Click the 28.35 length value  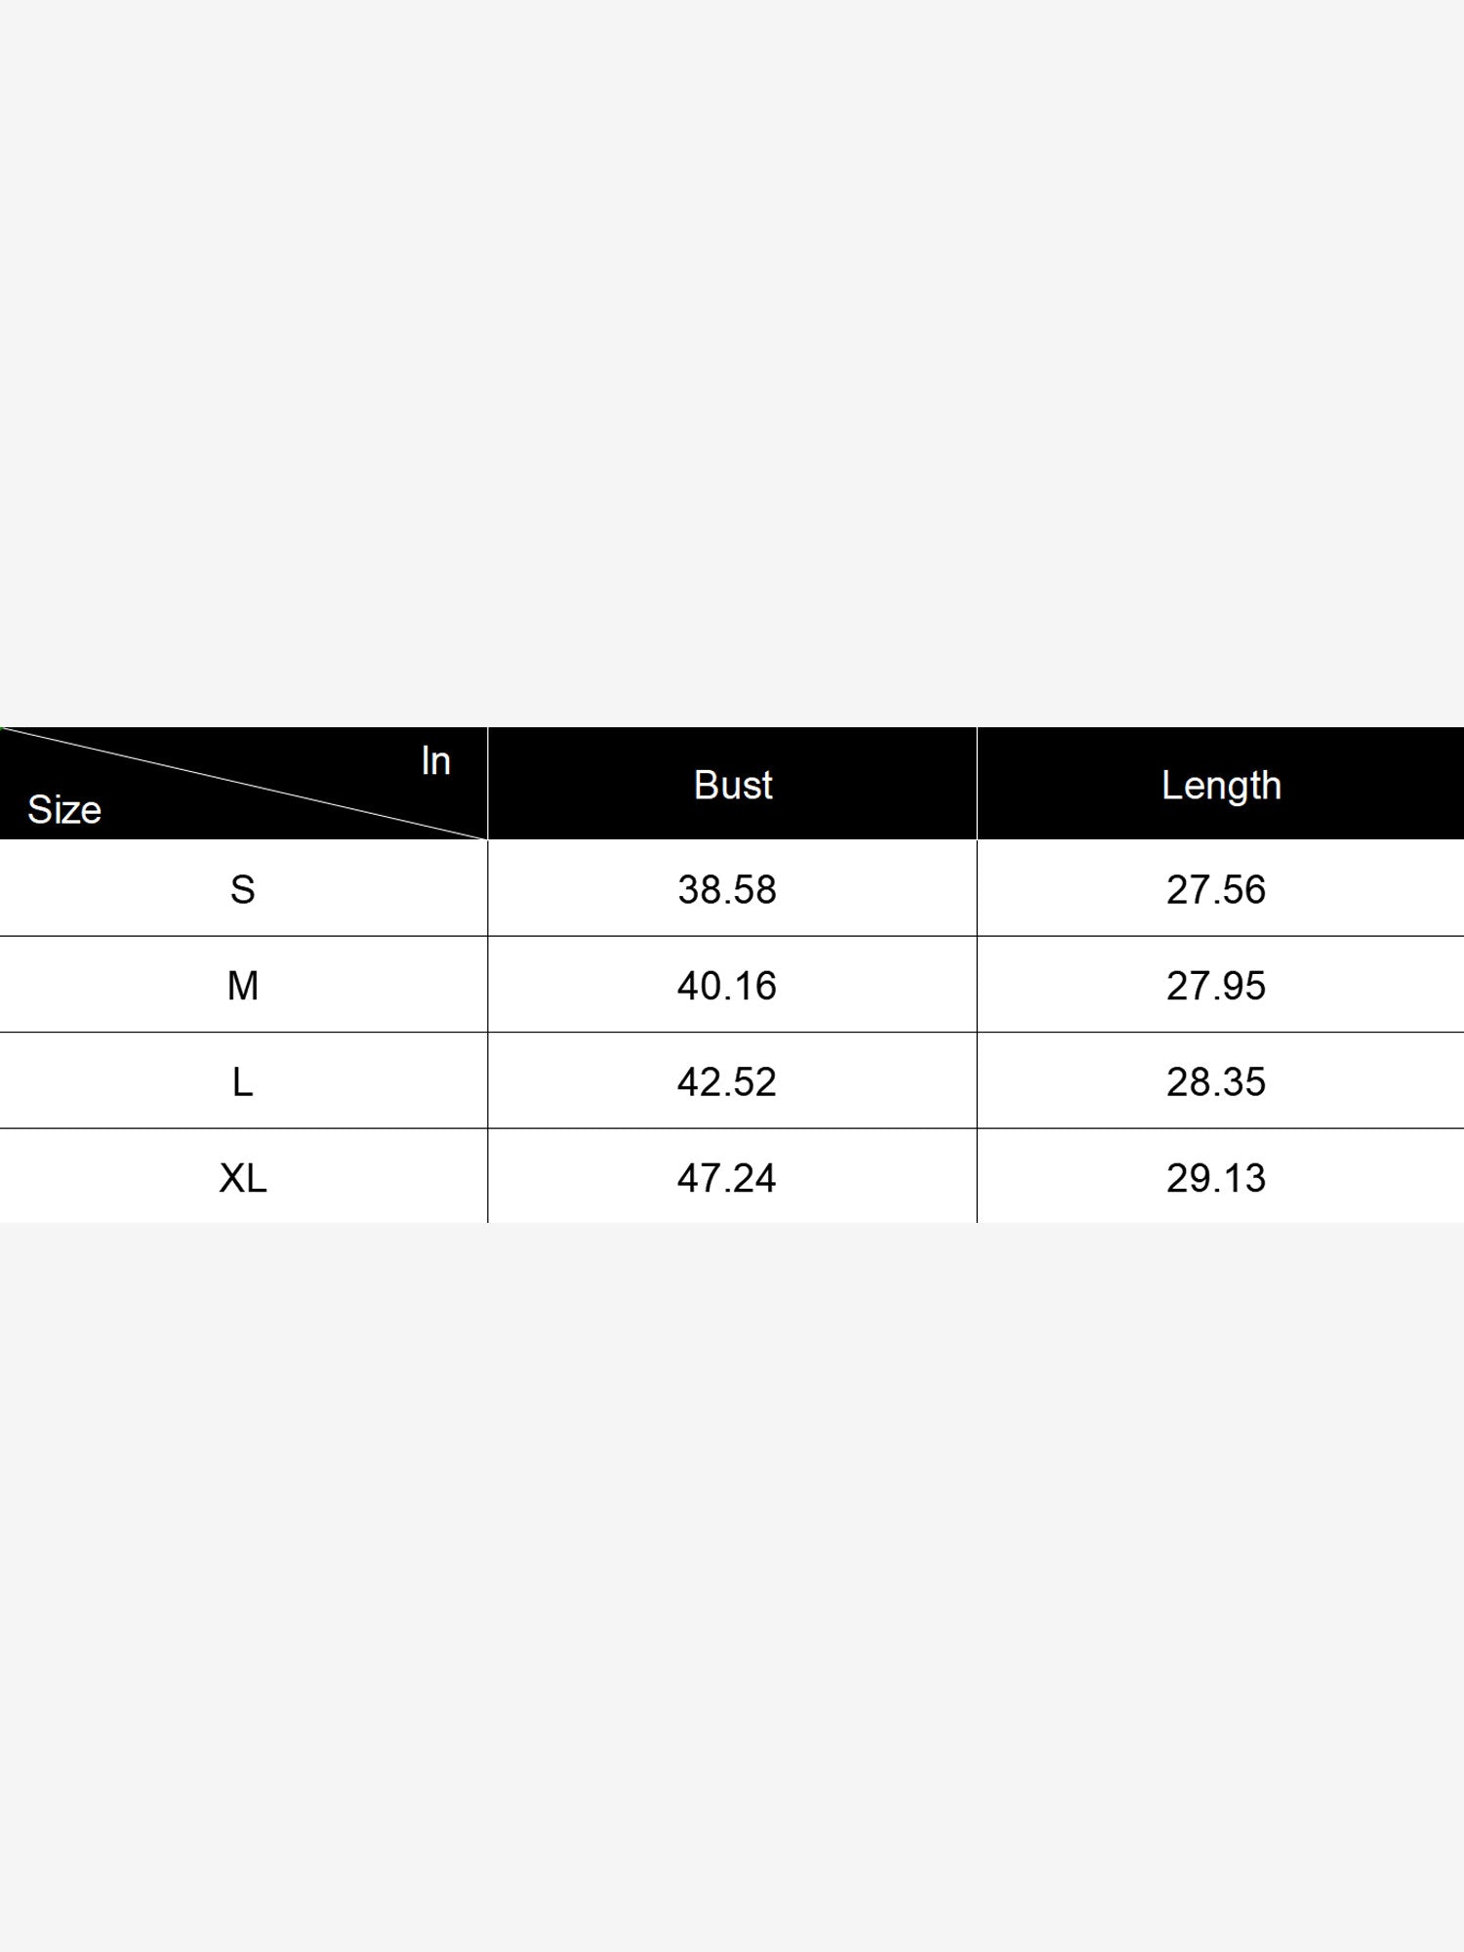(x=1216, y=1082)
